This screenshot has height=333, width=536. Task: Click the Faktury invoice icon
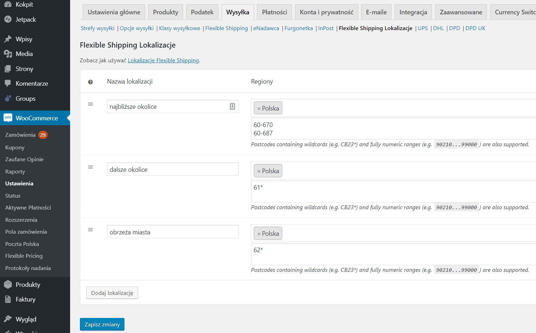pyautogui.click(x=8, y=299)
